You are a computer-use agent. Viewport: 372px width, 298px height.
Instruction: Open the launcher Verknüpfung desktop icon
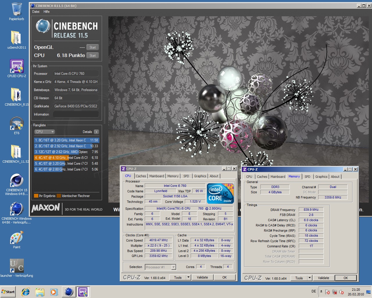pyautogui.click(x=17, y=266)
